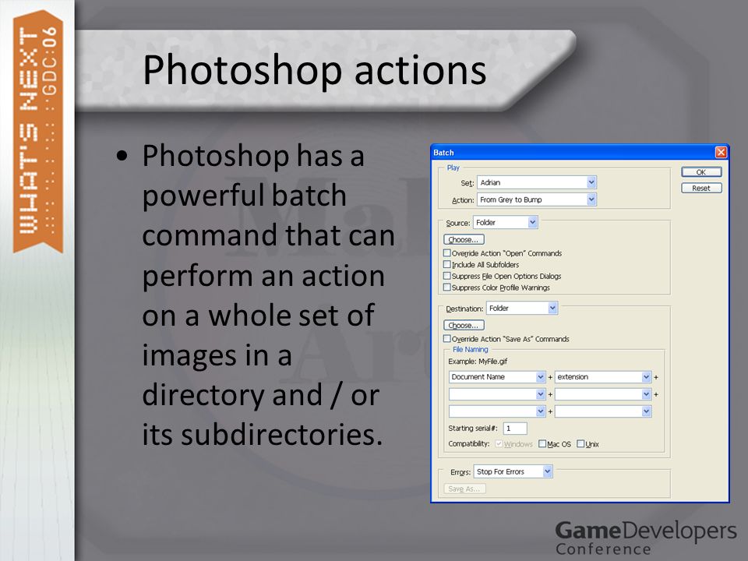The image size is (748, 561).
Task: Open the Document Name file naming dropdown
Action: (x=497, y=377)
